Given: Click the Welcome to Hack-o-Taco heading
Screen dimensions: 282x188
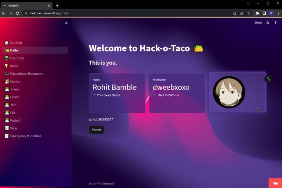Looking at the screenshot, I should (x=139, y=48).
